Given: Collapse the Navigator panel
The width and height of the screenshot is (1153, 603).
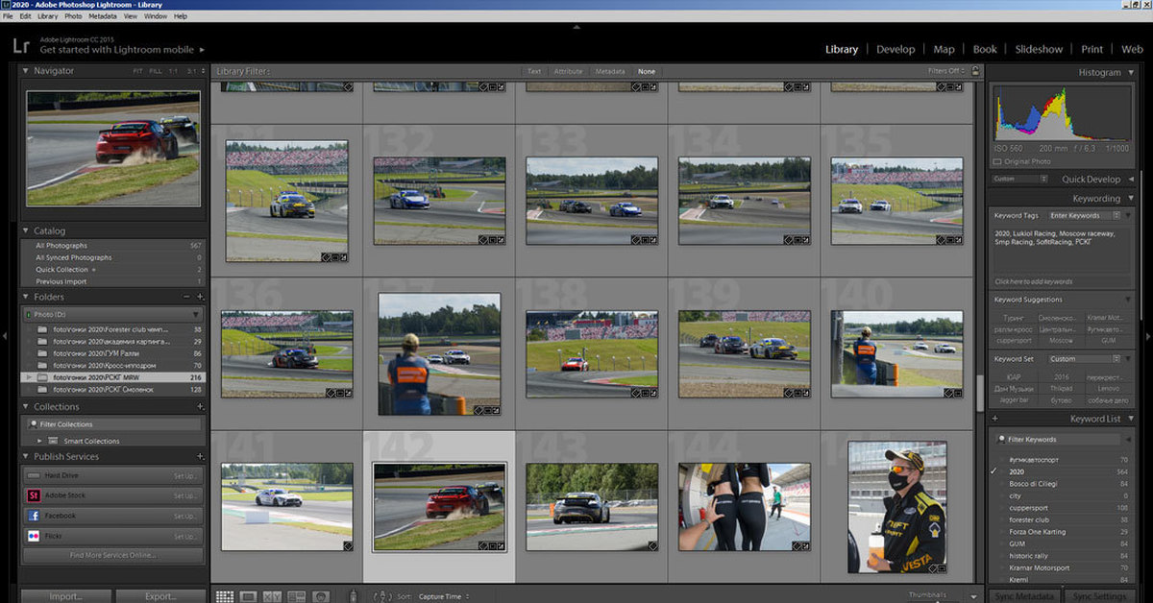Looking at the screenshot, I should click(26, 71).
